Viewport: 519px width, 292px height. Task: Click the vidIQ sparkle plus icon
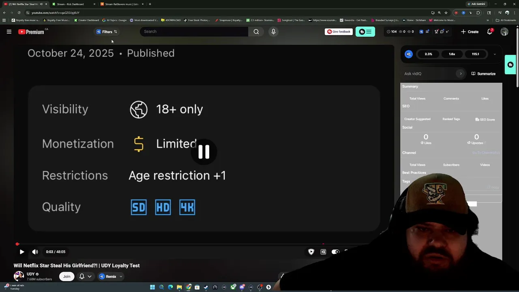point(448,32)
